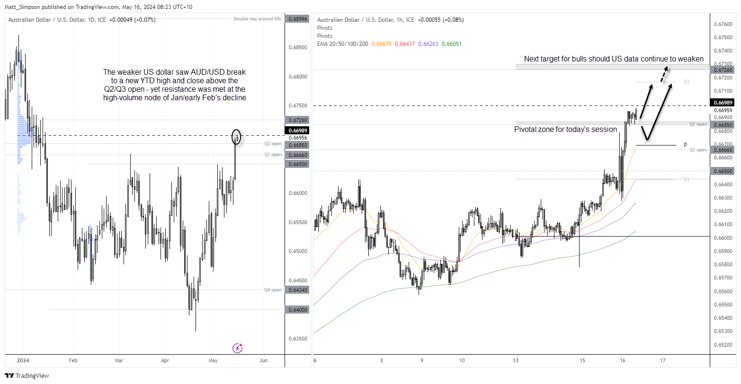Click the 0.66500 price label on daily chart
Image resolution: width=741 pixels, height=384 pixels.
(297, 164)
